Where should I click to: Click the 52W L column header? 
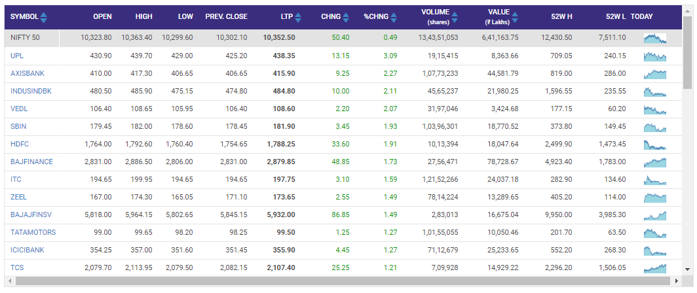click(616, 16)
